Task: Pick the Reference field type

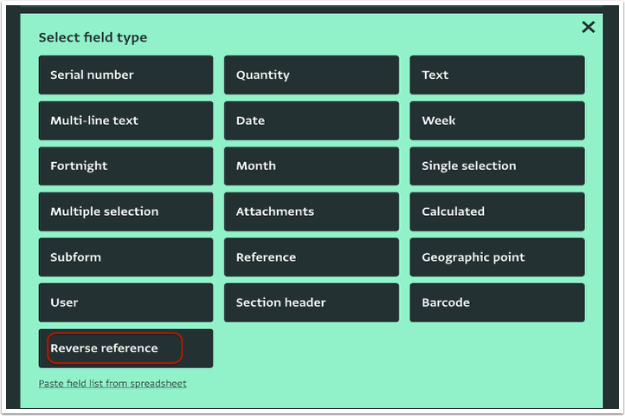Action: pyautogui.click(x=312, y=257)
